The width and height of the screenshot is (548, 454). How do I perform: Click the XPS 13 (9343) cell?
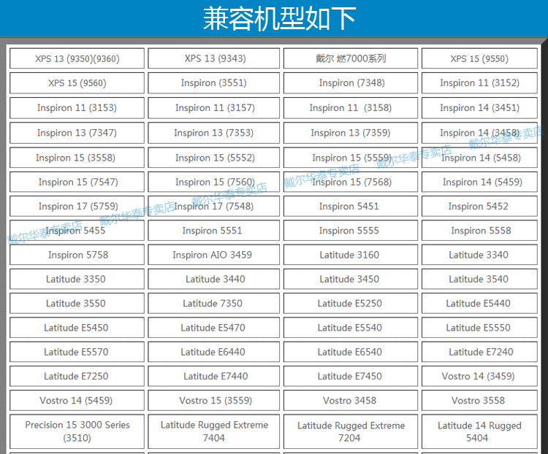214,58
